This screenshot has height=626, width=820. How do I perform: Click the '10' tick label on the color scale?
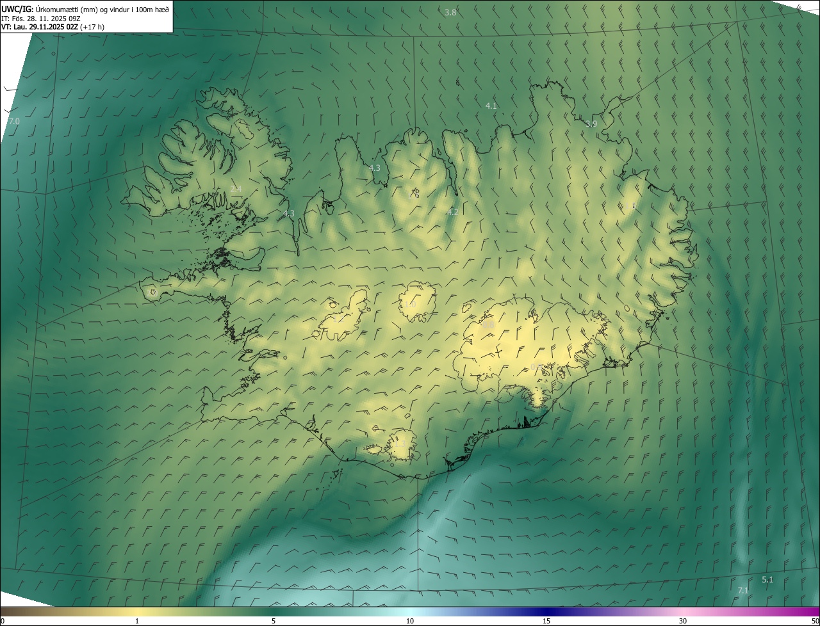click(x=410, y=621)
